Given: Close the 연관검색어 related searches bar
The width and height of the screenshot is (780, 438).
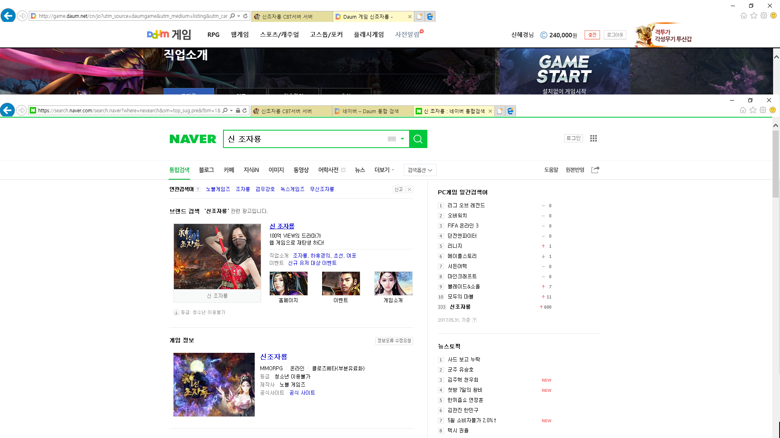Looking at the screenshot, I should (x=409, y=189).
